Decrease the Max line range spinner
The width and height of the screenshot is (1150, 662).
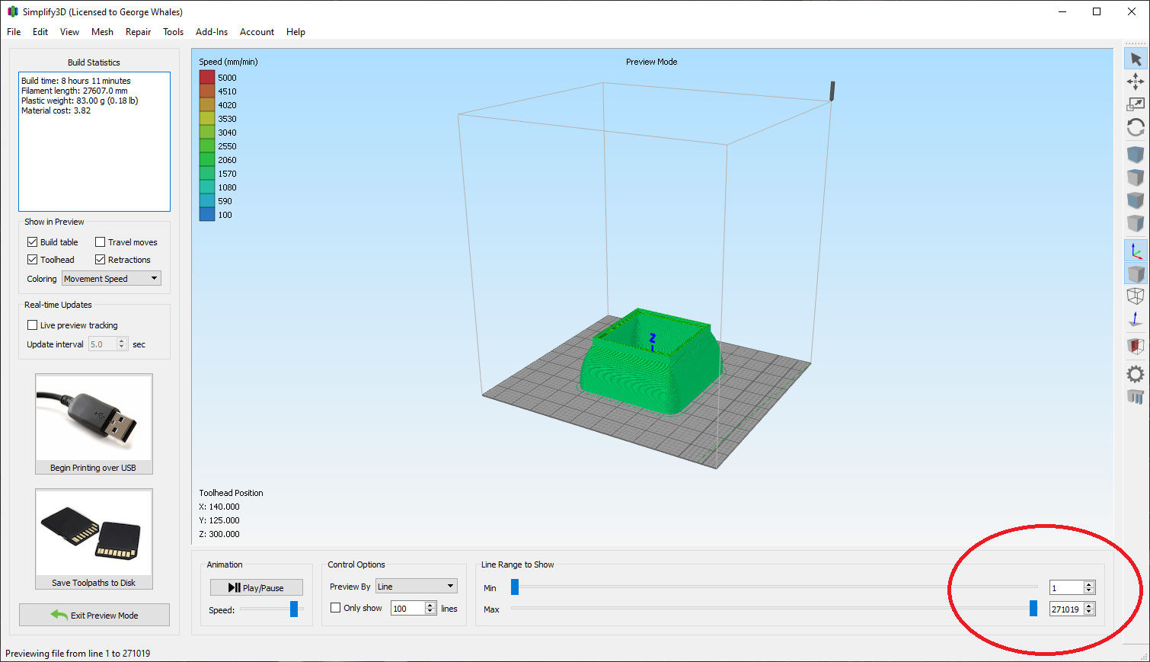tap(1089, 612)
